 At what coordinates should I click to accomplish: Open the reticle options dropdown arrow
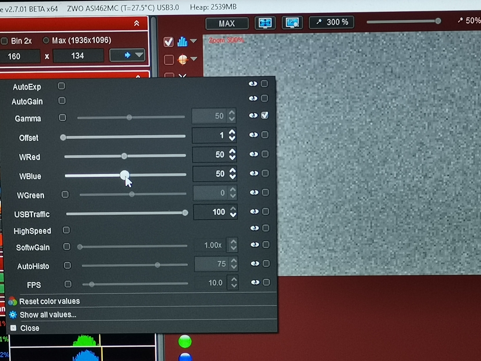193,59
